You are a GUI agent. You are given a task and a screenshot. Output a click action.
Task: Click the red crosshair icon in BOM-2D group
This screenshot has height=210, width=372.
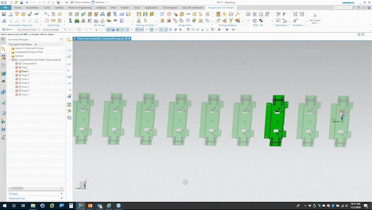pos(248,21)
